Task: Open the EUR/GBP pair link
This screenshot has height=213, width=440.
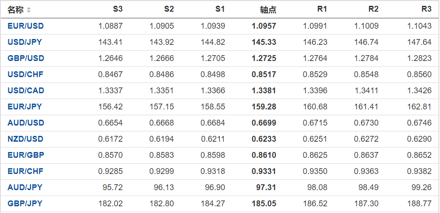Action: coord(26,155)
